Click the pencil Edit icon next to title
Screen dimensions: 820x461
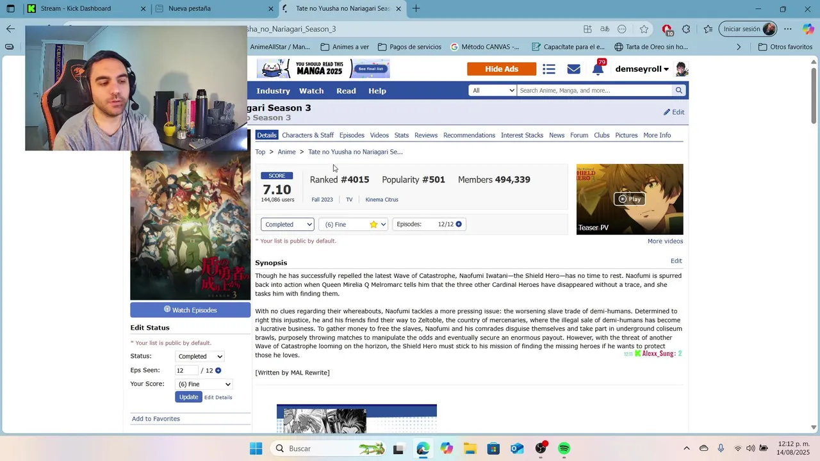click(x=674, y=112)
